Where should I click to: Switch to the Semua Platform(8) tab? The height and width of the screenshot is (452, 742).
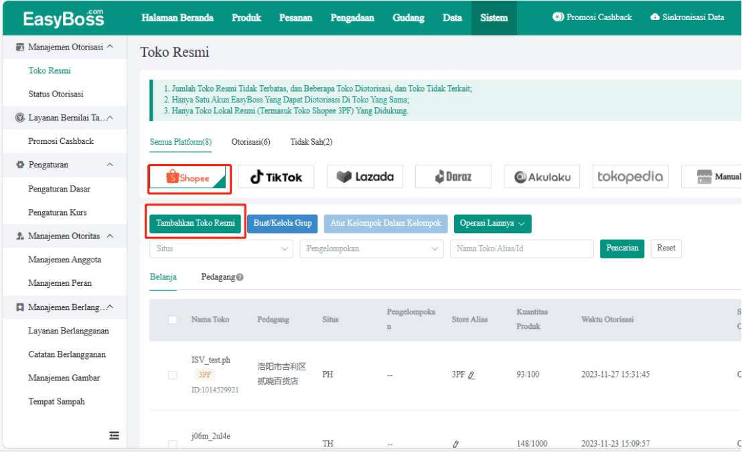click(x=181, y=142)
